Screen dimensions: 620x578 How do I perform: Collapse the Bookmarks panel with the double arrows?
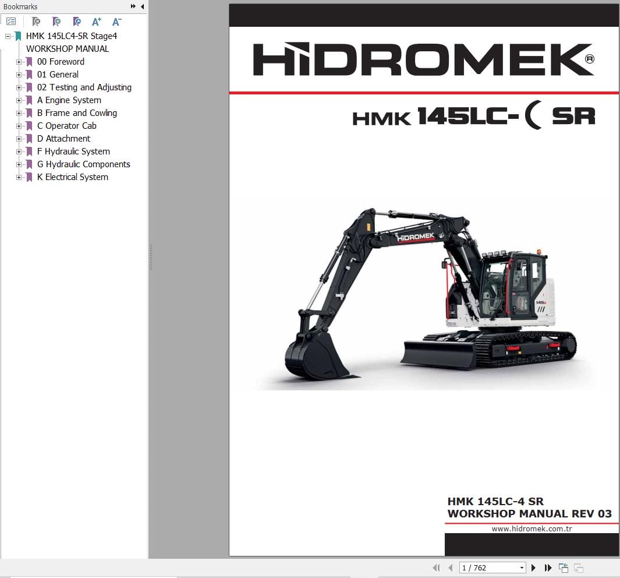tap(133, 6)
